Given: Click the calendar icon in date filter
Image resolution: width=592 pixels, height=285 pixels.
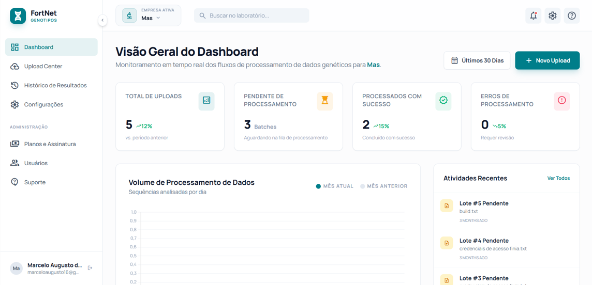Looking at the screenshot, I should tap(454, 60).
